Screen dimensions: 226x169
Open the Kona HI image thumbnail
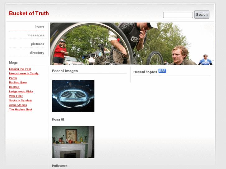click(x=73, y=96)
